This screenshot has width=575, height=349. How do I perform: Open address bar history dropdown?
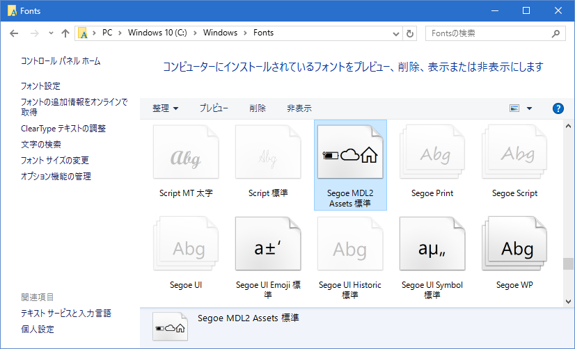[395, 33]
